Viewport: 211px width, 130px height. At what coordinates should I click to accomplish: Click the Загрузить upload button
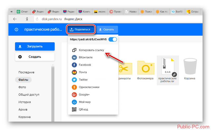pos(35,46)
